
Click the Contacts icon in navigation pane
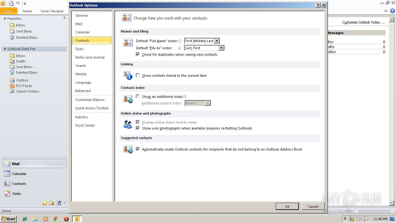tap(7, 184)
